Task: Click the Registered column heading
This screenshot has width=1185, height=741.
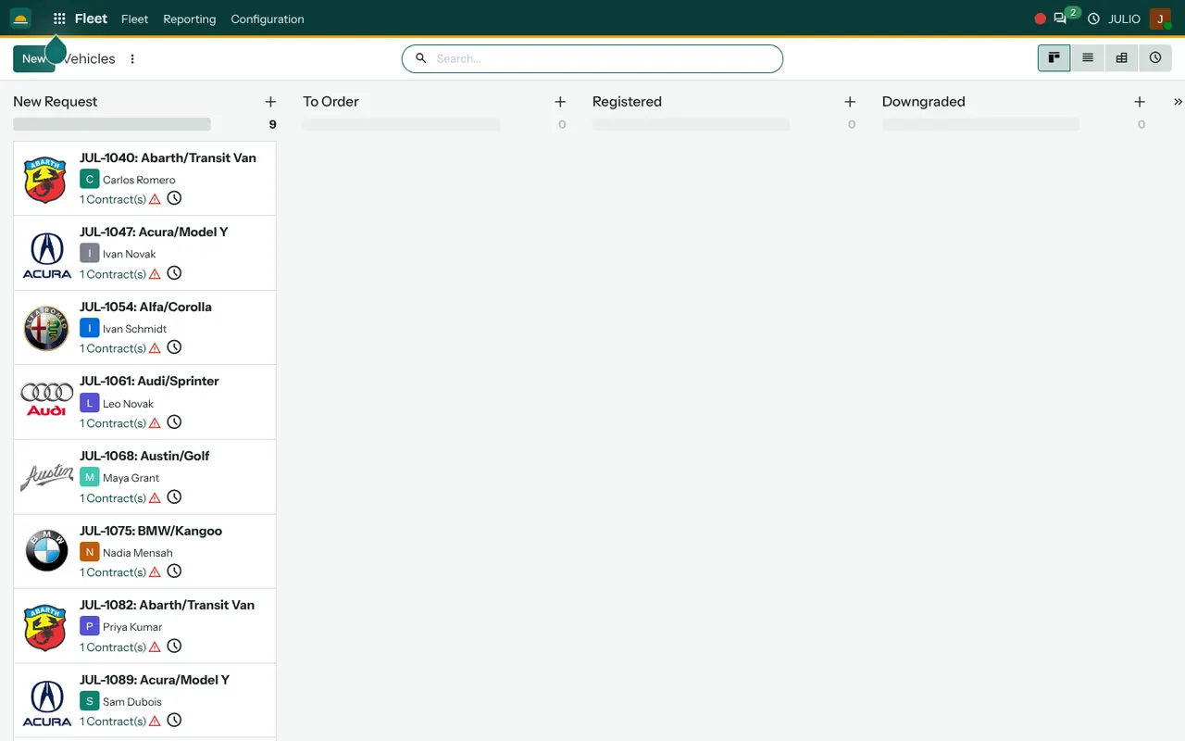Action: tap(627, 102)
